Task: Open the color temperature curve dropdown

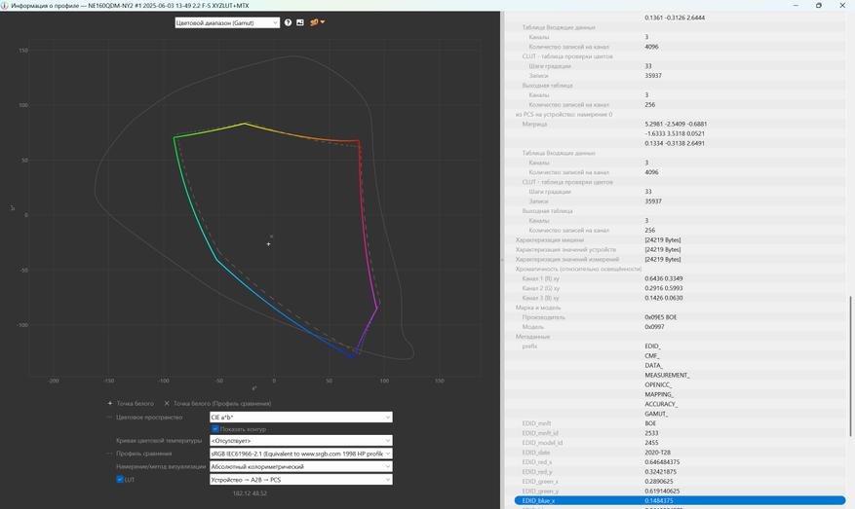Action: pos(300,441)
